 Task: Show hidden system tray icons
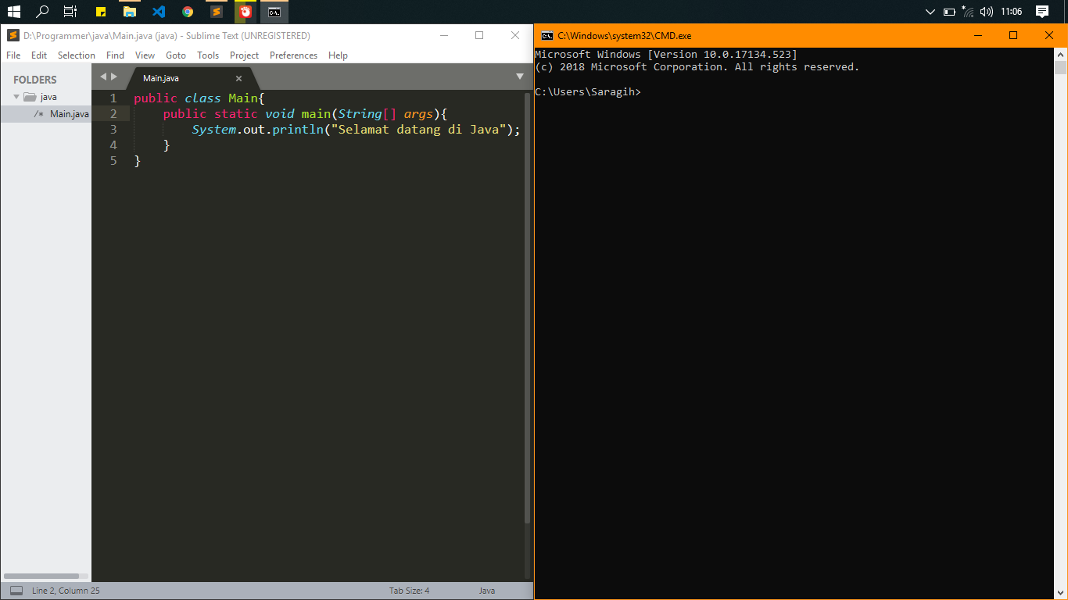930,12
